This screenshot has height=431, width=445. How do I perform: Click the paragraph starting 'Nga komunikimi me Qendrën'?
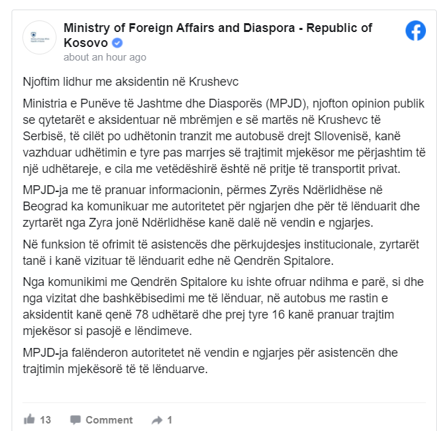point(223,306)
